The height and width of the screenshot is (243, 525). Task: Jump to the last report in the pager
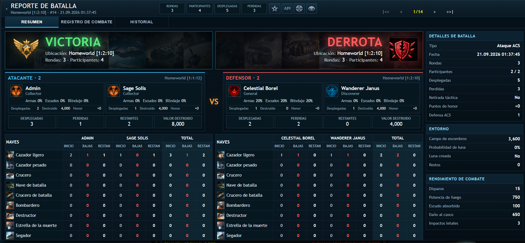pyautogui.click(x=450, y=12)
